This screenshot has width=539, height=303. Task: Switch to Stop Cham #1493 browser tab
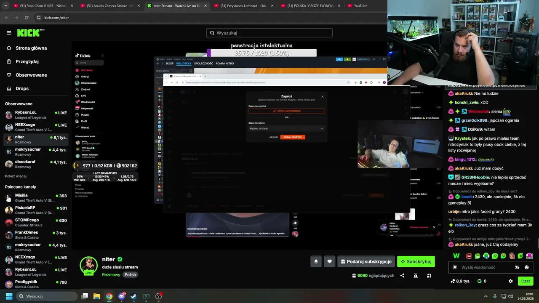pyautogui.click(x=43, y=6)
